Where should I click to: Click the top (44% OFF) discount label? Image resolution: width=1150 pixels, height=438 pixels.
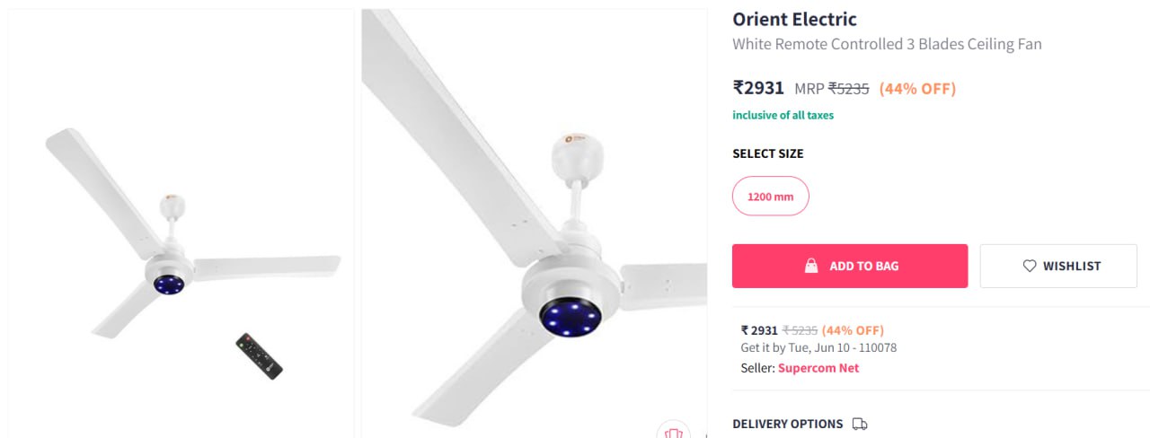point(917,89)
